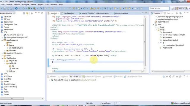The width and height of the screenshot is (190, 106).
Task: Open the Source menu
Action: point(9,5)
